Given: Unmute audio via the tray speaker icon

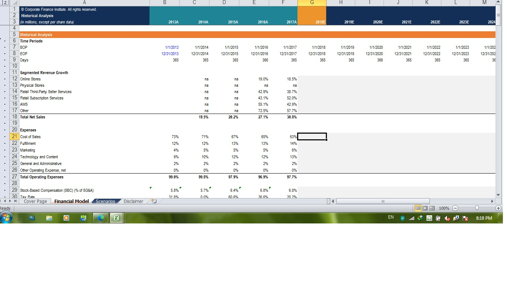Looking at the screenshot, I should (x=447, y=218).
